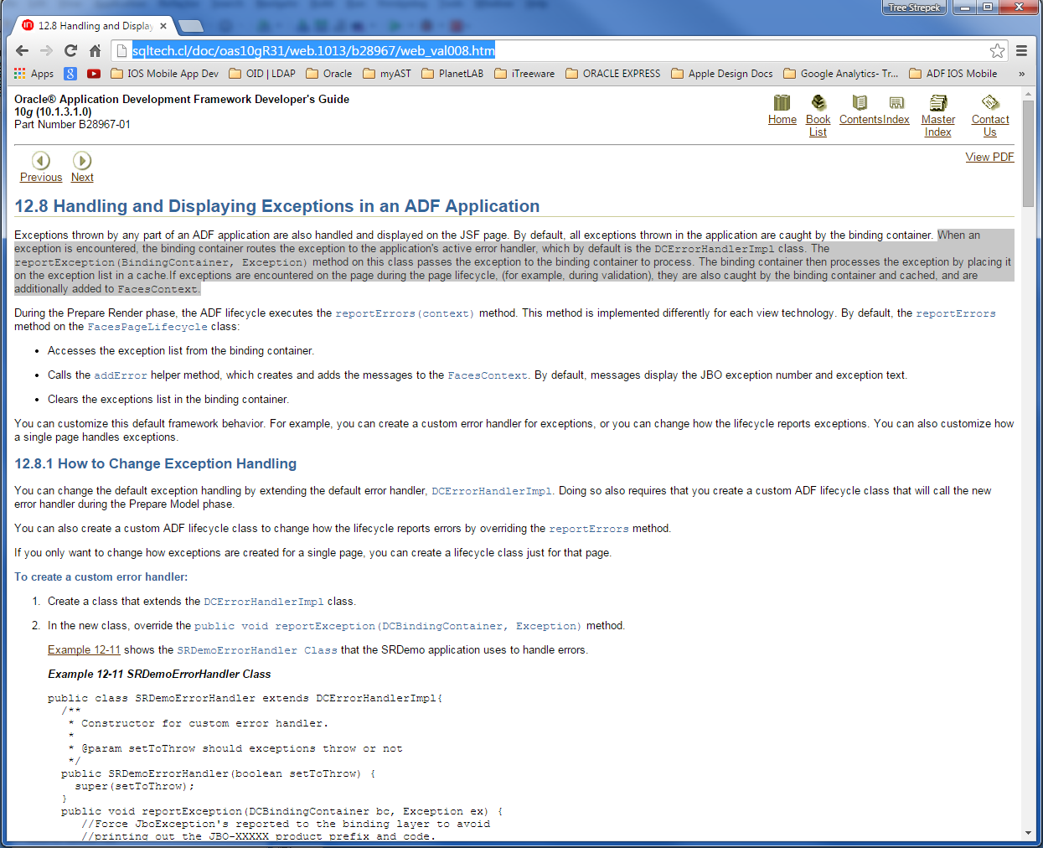
Task: Click the Previous page arrow icon
Action: pyautogui.click(x=41, y=160)
